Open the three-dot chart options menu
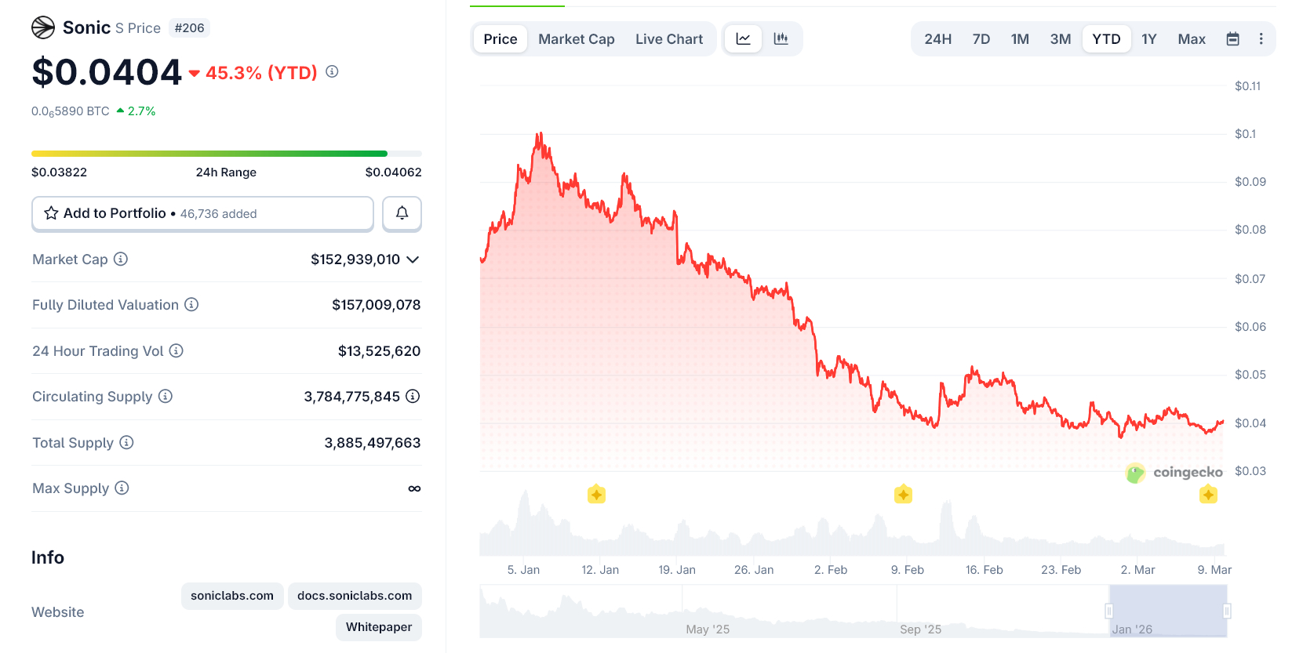1303x653 pixels. point(1261,38)
